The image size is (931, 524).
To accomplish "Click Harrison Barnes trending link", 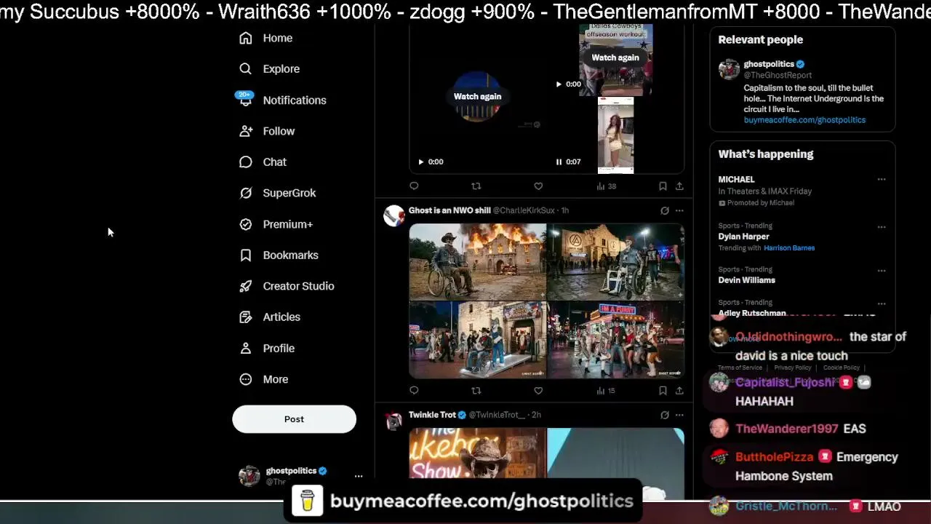I will (x=789, y=248).
